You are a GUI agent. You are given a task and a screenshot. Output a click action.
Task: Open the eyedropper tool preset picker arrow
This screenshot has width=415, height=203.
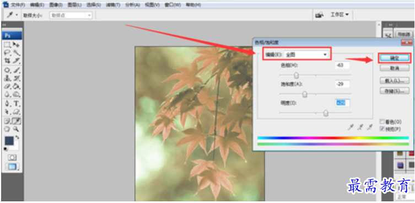[x=17, y=15]
